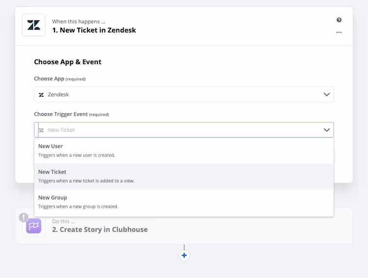Click the Clubhouse app icon

point(34,226)
